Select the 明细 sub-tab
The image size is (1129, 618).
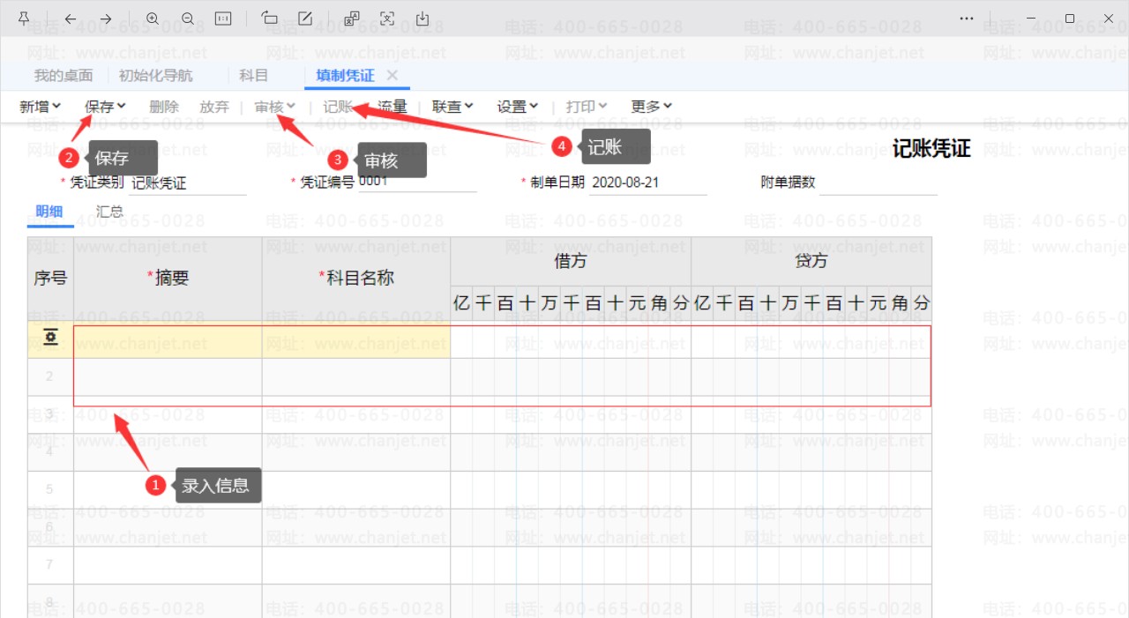tap(49, 212)
